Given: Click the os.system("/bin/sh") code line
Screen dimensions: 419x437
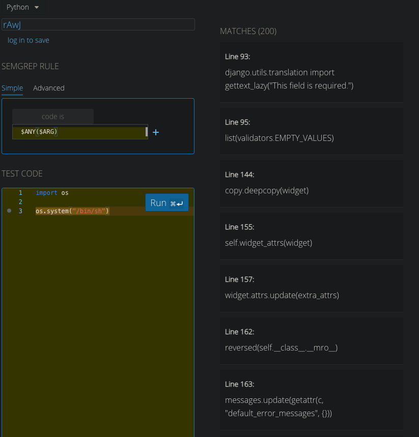Looking at the screenshot, I should coord(72,211).
